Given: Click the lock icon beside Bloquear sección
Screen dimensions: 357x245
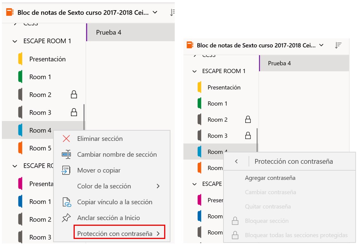Looking at the screenshot, I should pyautogui.click(x=235, y=220).
